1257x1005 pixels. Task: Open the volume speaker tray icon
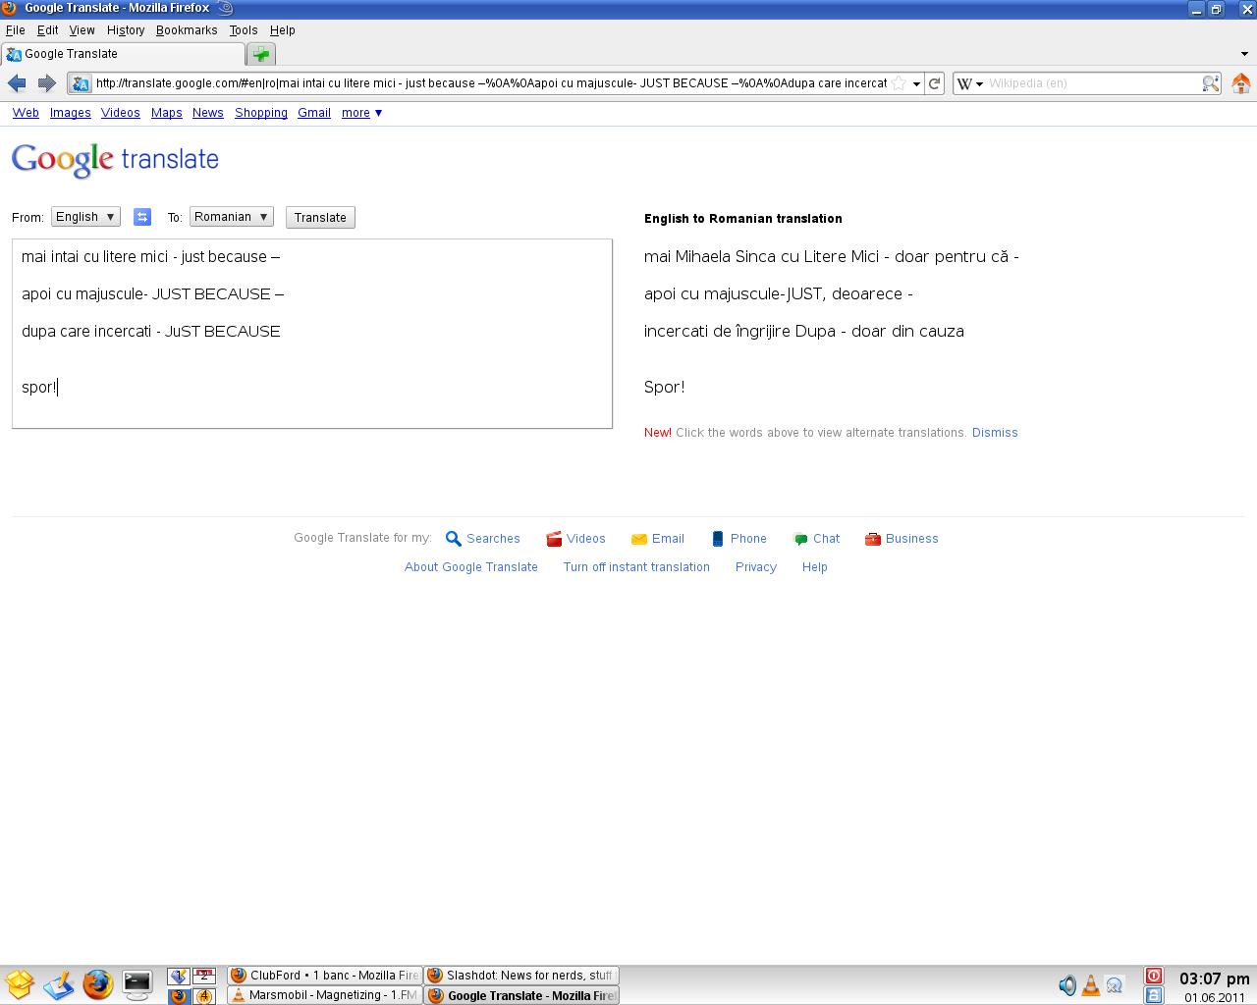[1066, 985]
